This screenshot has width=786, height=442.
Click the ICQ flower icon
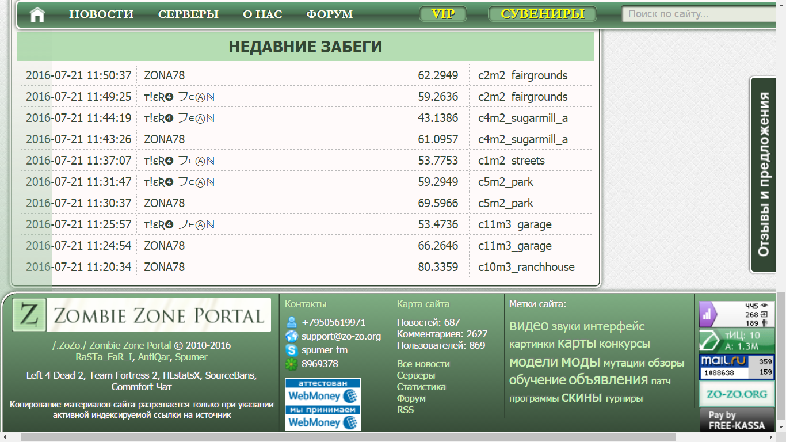292,364
